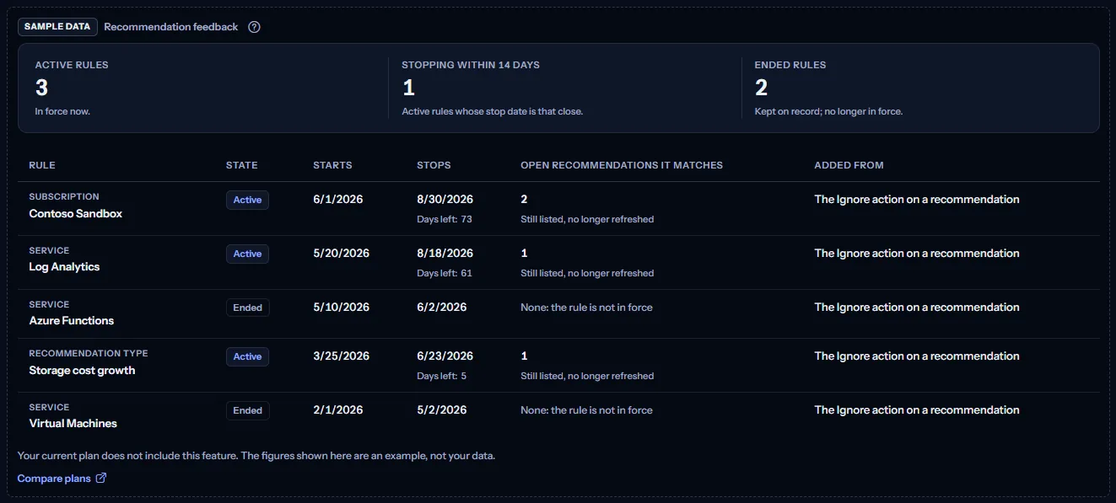Click the stop date 8/18/2026
The height and width of the screenshot is (503, 1116).
445,254
